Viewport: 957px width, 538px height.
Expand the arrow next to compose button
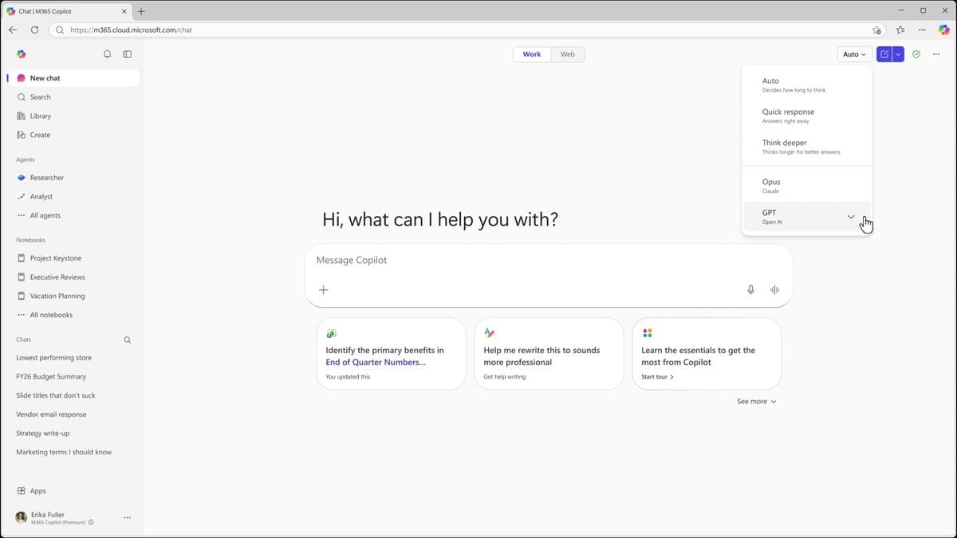[x=898, y=54]
